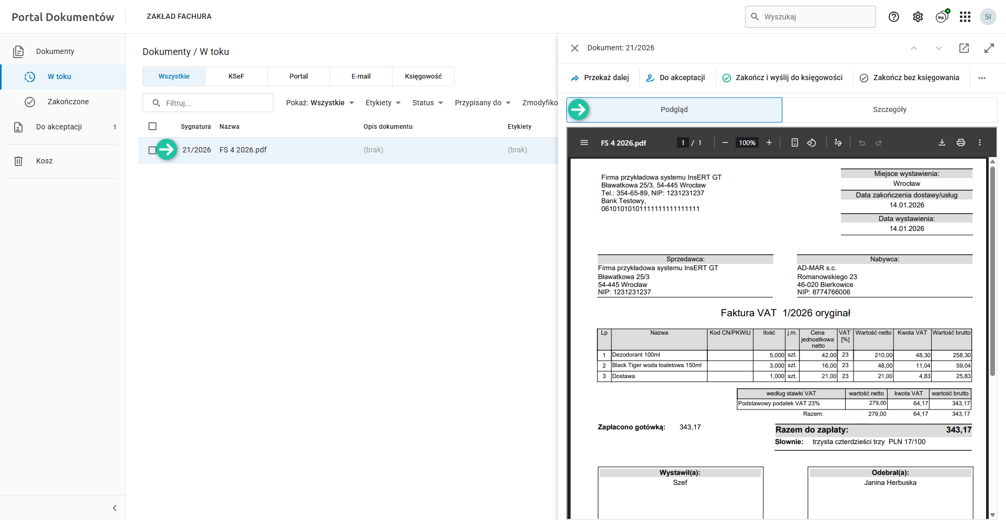The image size is (1006, 520).
Task: Open the apps grid launcher icon
Action: click(x=965, y=17)
